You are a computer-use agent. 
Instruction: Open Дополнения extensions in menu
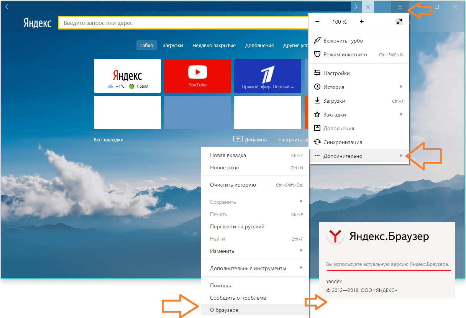(x=338, y=128)
